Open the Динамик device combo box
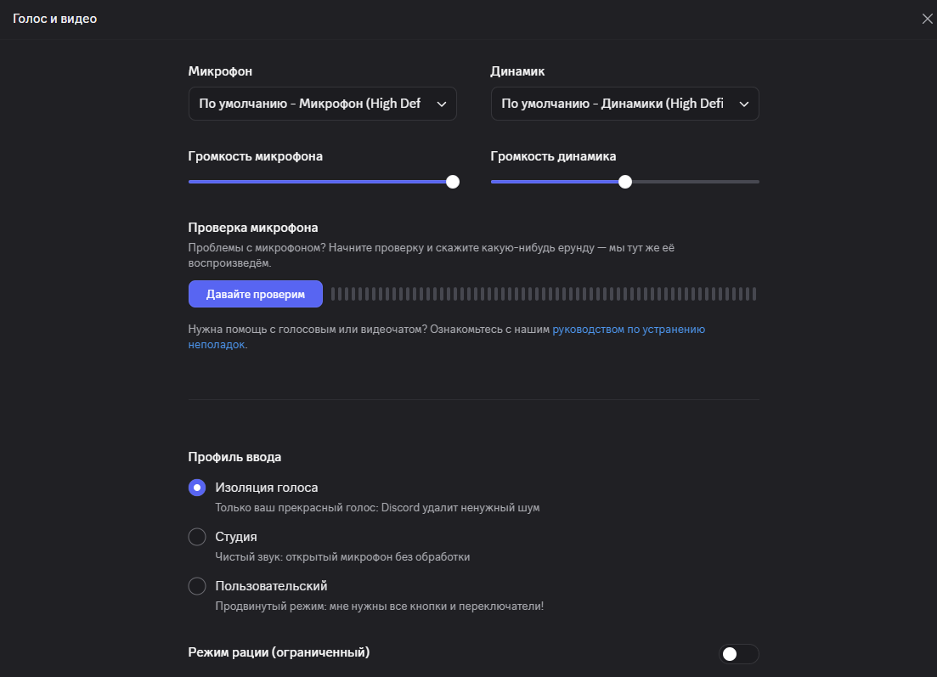Screen dimensions: 937x677 pos(612,104)
